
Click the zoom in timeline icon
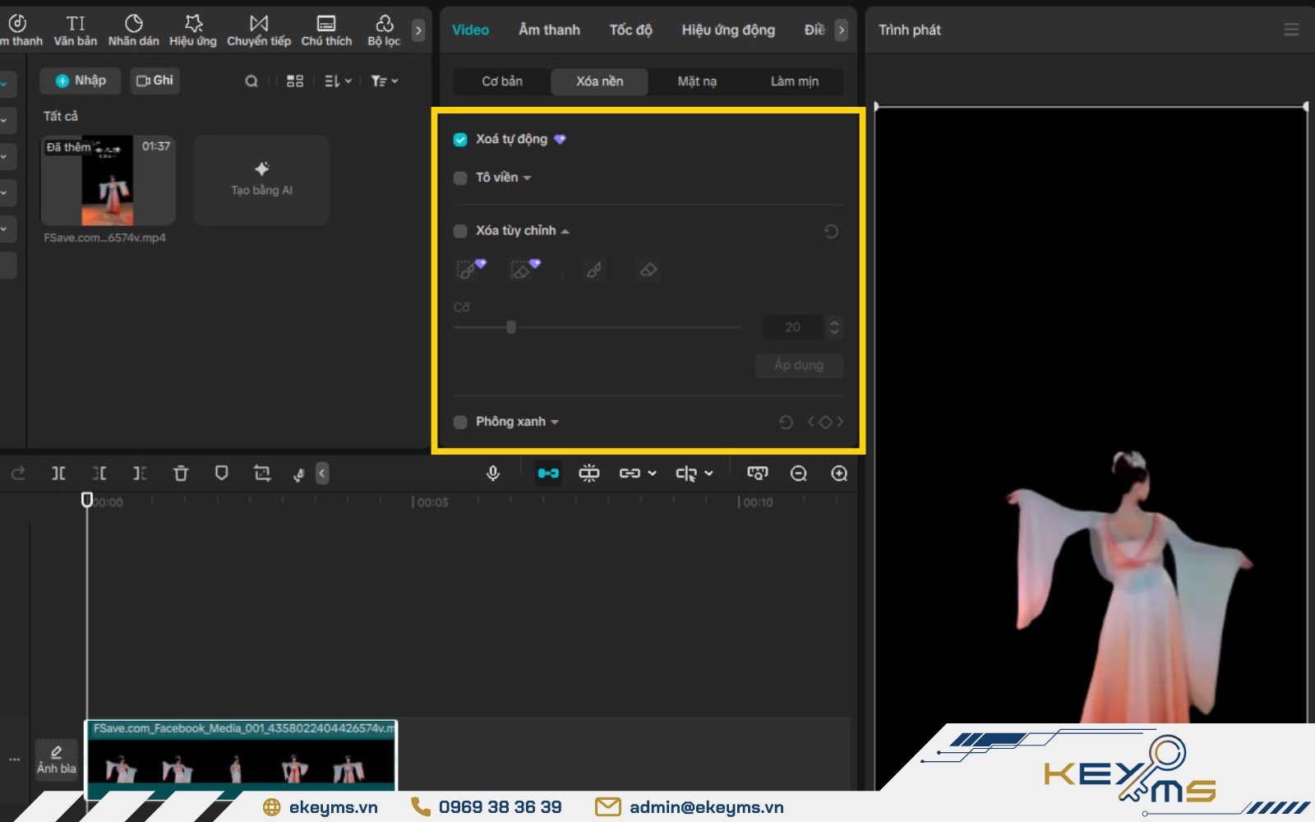click(x=839, y=473)
